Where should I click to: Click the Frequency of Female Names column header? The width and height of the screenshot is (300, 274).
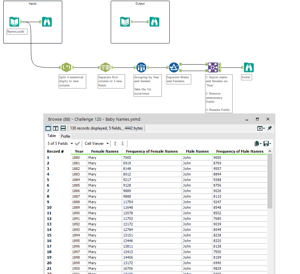[152, 151]
